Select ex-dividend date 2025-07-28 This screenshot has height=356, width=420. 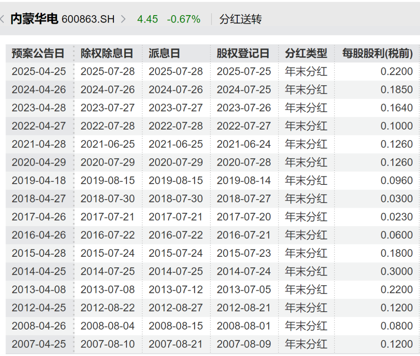[108, 72]
